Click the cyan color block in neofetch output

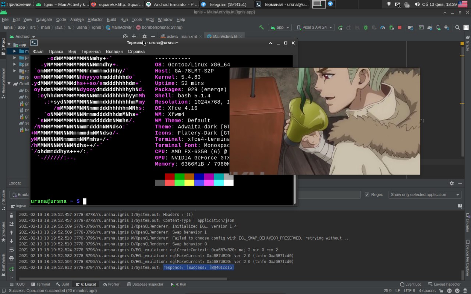(219, 183)
